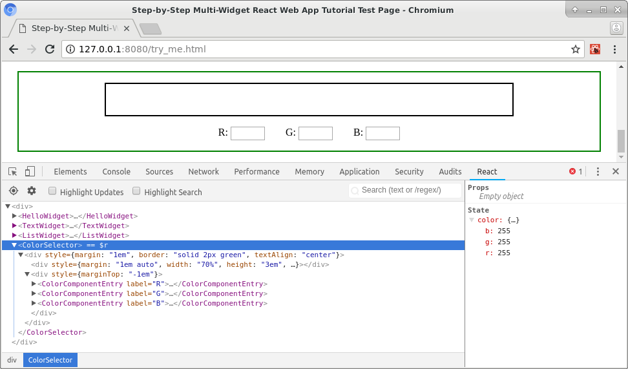Collapse the color state object
The width and height of the screenshot is (628, 369).
(472, 220)
